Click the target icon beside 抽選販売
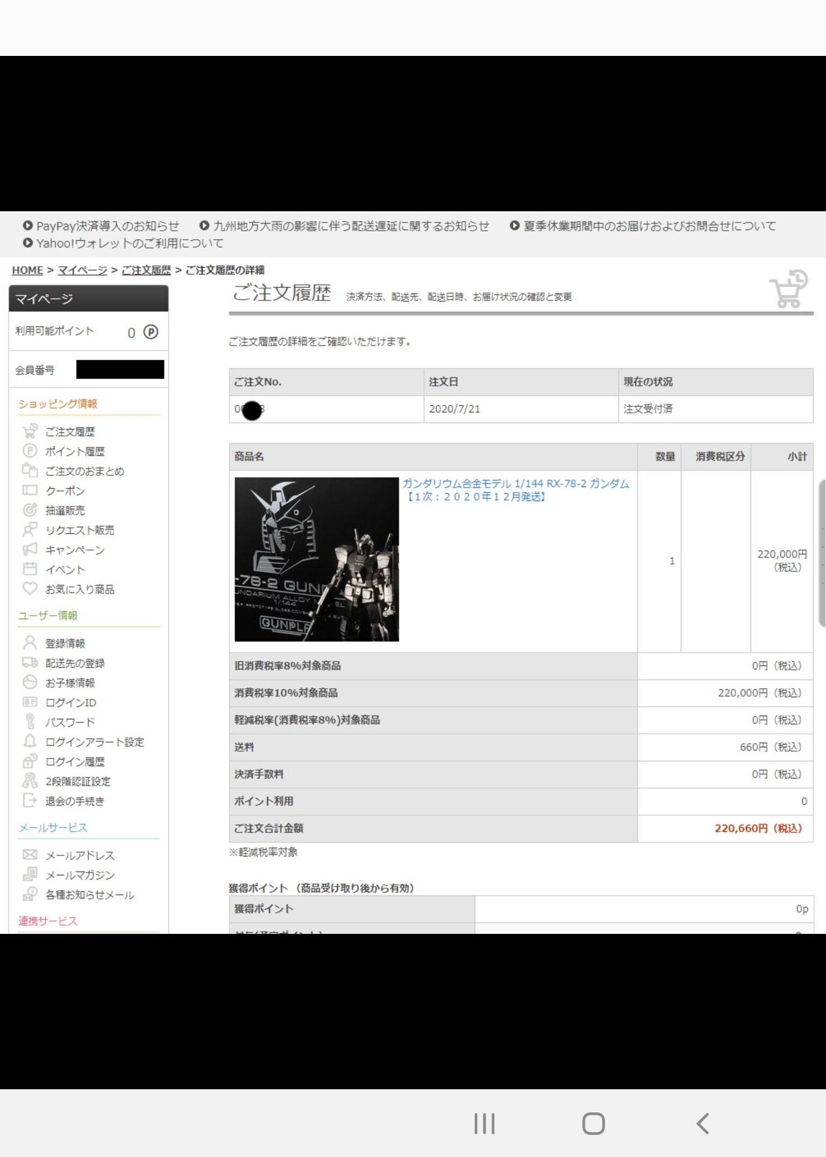Screen dimensions: 826x1157 [x=30, y=510]
